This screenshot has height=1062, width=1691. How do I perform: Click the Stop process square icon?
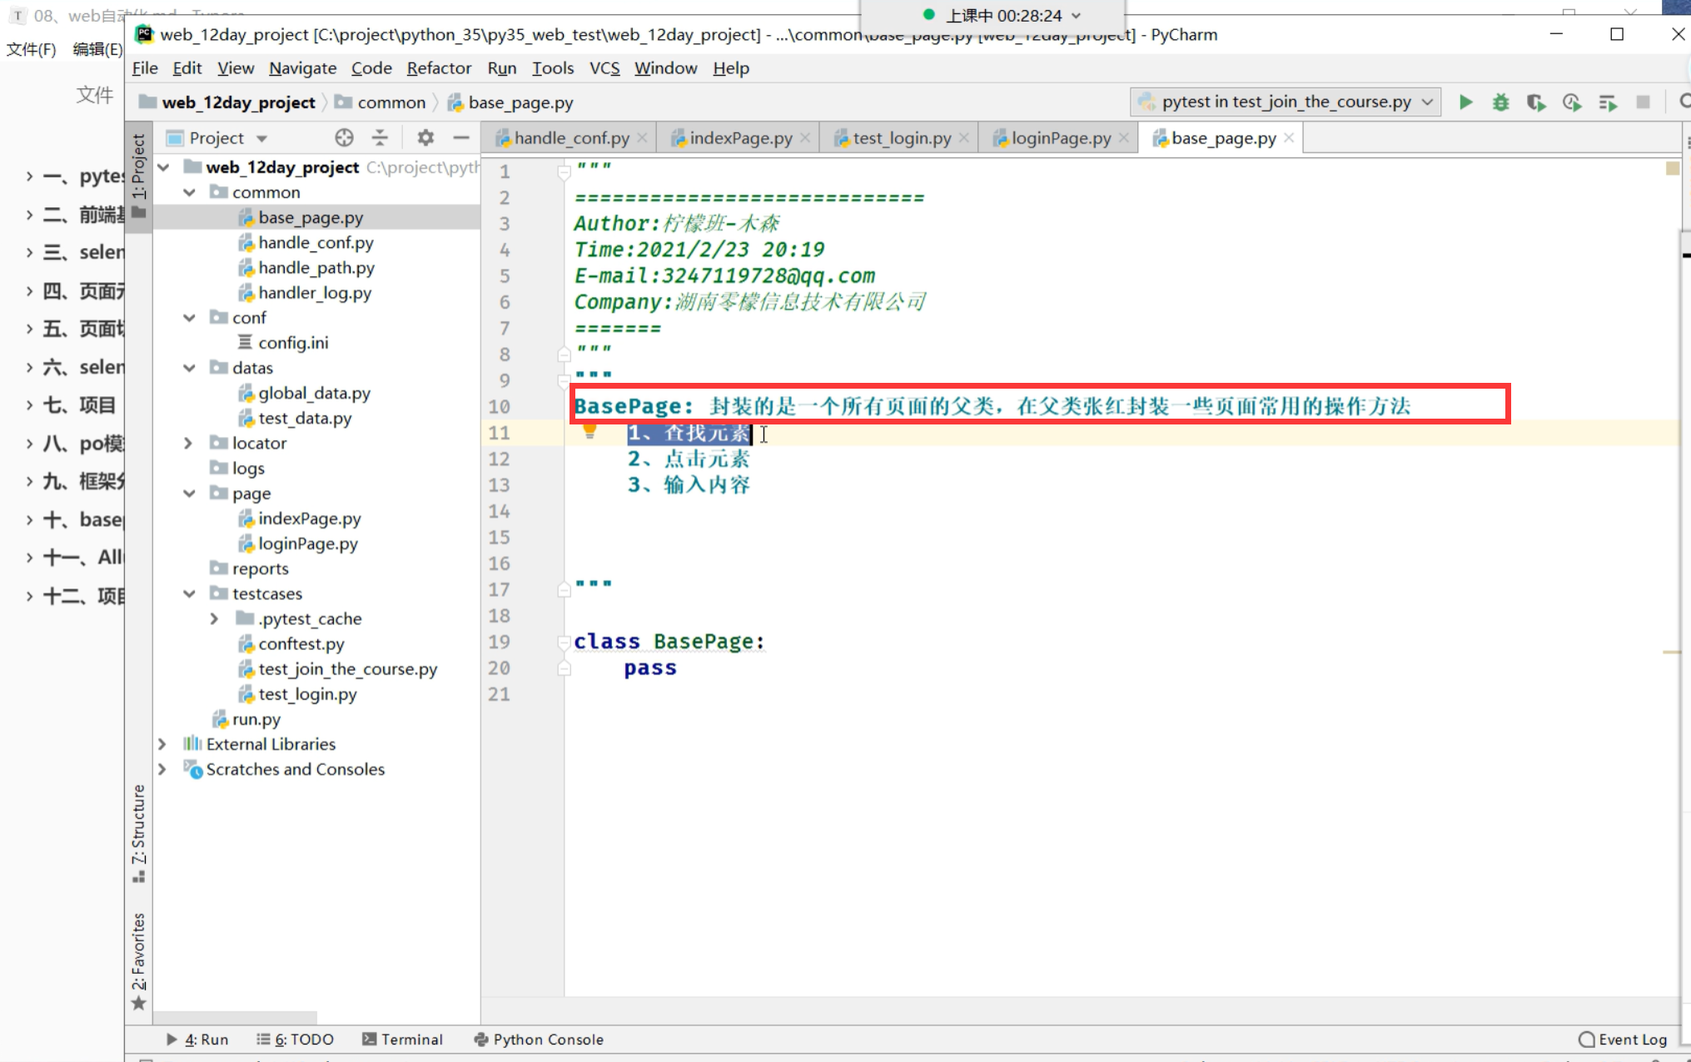click(1643, 102)
